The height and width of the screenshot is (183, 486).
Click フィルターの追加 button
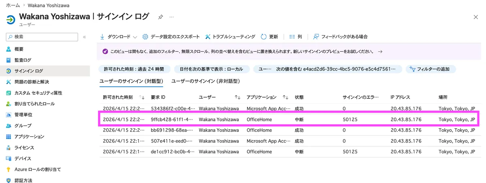click(431, 69)
